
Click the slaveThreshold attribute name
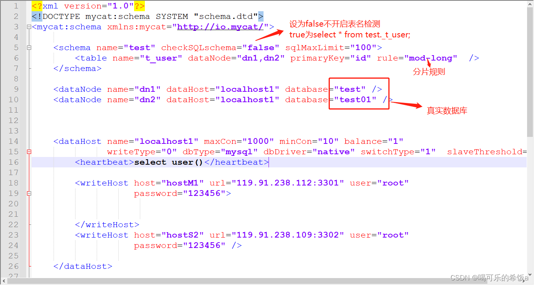pos(485,152)
